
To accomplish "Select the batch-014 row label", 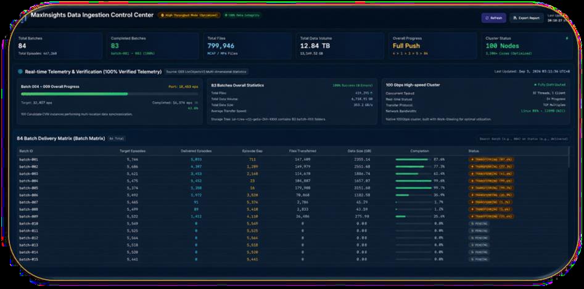I will 29,252.
